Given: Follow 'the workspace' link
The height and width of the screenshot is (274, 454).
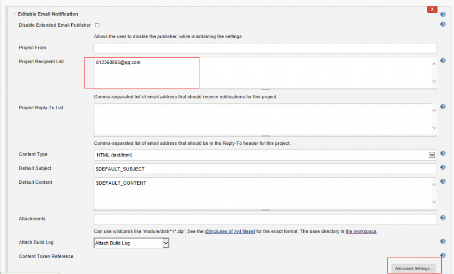Looking at the screenshot, I should click(361, 231).
